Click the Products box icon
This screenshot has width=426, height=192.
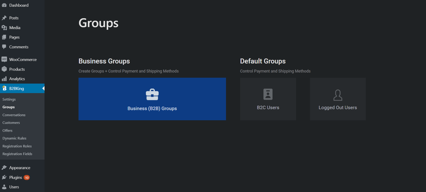[x=4, y=69]
